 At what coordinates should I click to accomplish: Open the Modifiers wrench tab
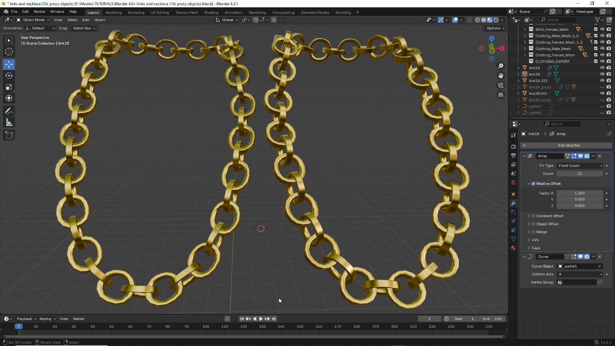click(514, 203)
